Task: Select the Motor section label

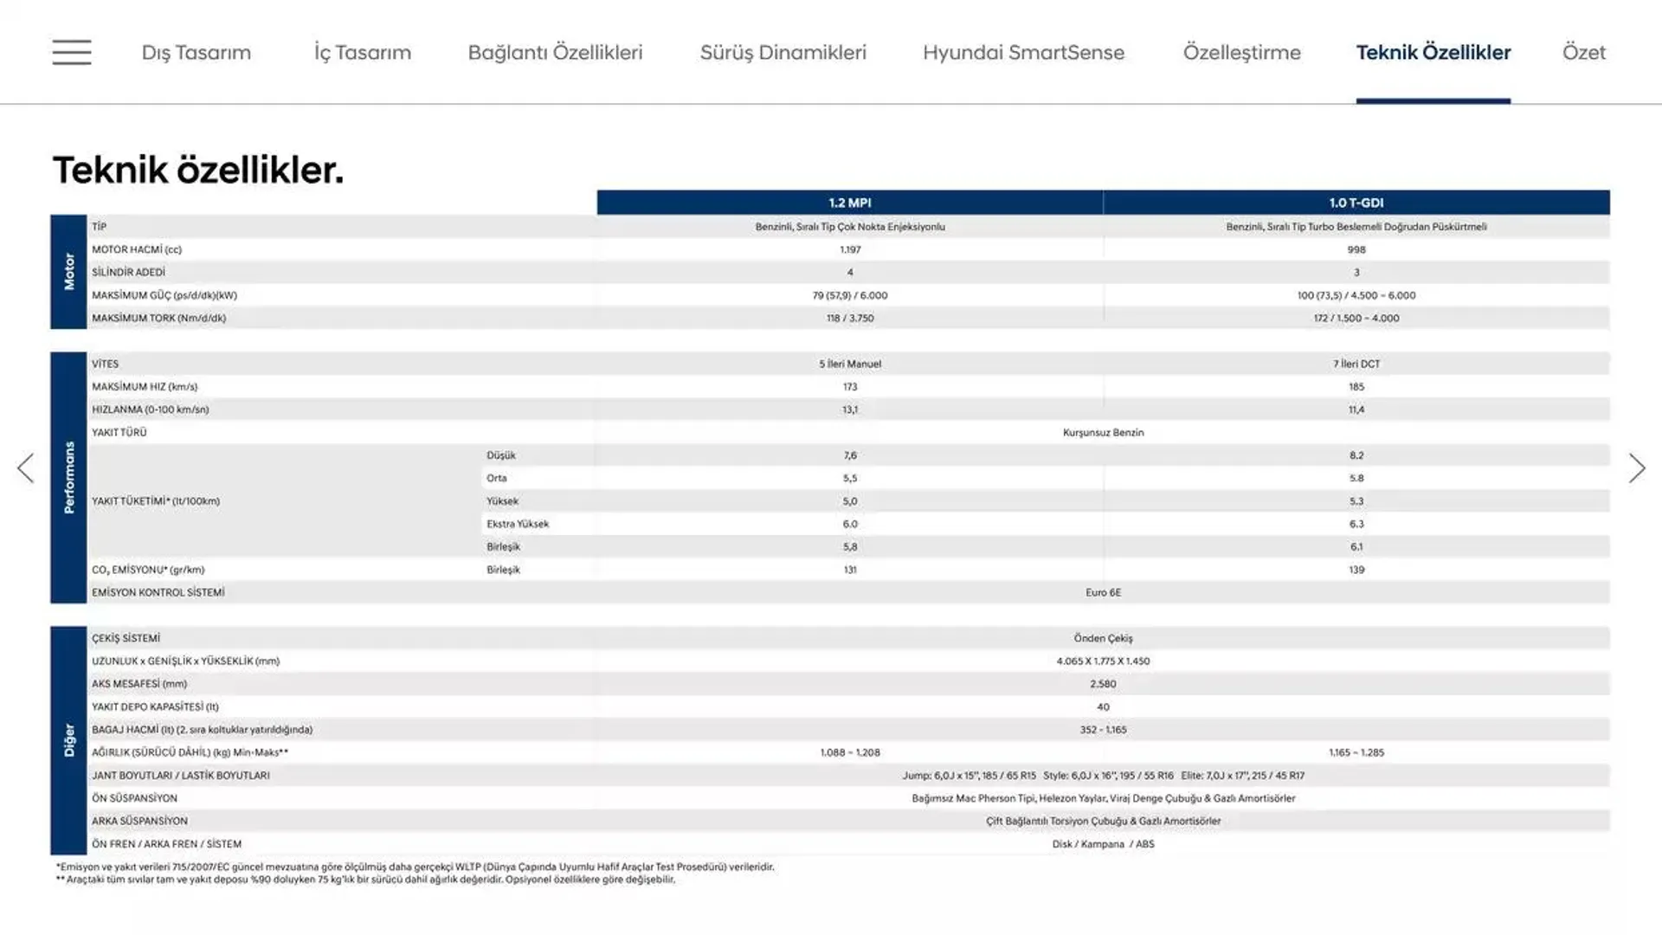Action: [68, 272]
